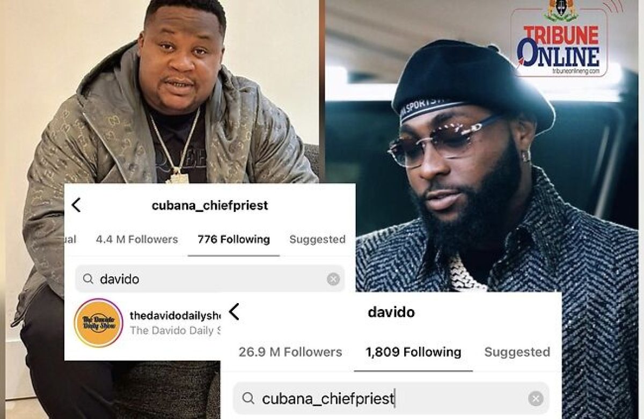The image size is (644, 419).
Task: Select the 1,809 Following tab
Action: coord(413,352)
